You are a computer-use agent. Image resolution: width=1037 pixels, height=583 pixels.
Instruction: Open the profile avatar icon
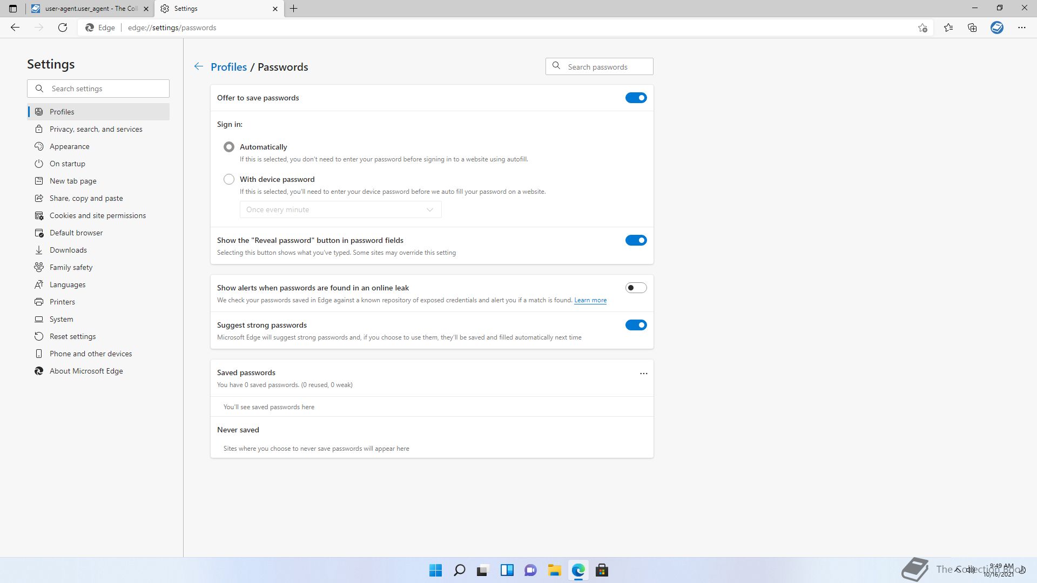click(x=997, y=28)
